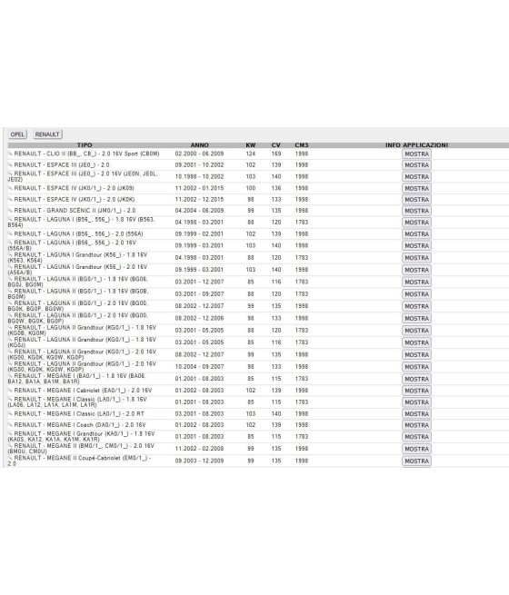This screenshot has width=509, height=595.
Task: Click the small icon beside Espace IV (JK0K) row
Action: pyautogui.click(x=10, y=199)
